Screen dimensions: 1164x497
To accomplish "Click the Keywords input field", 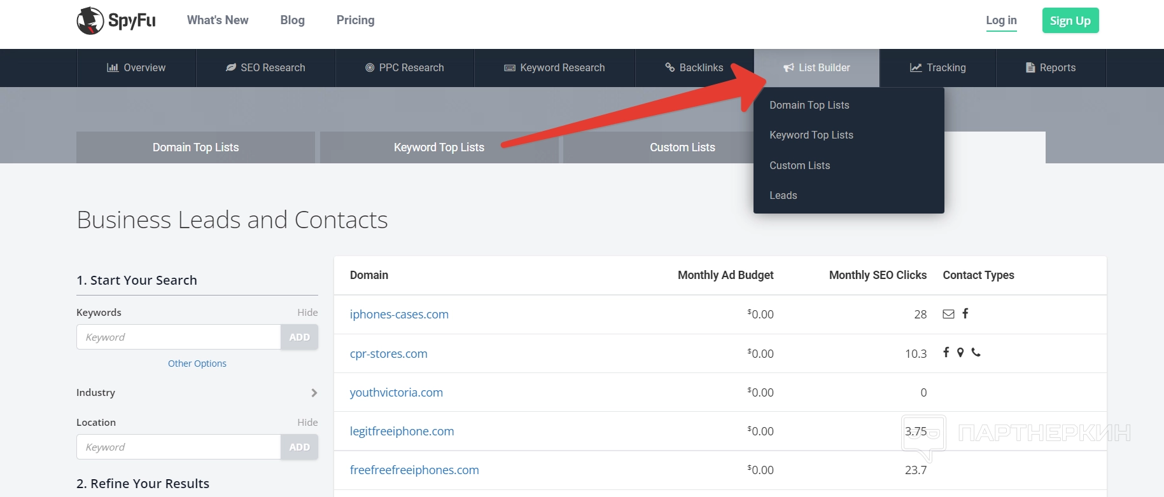I will click(178, 337).
